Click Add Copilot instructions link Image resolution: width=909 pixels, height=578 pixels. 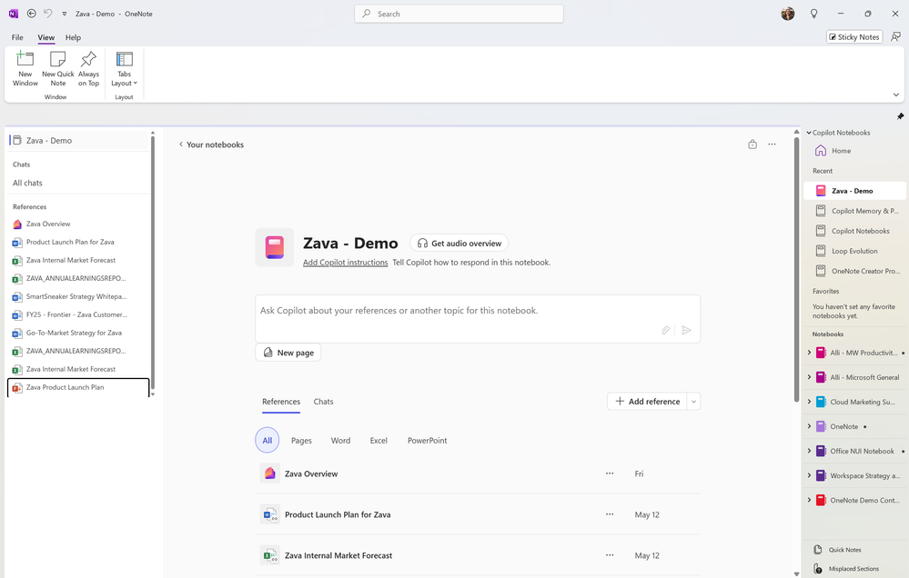tap(346, 263)
